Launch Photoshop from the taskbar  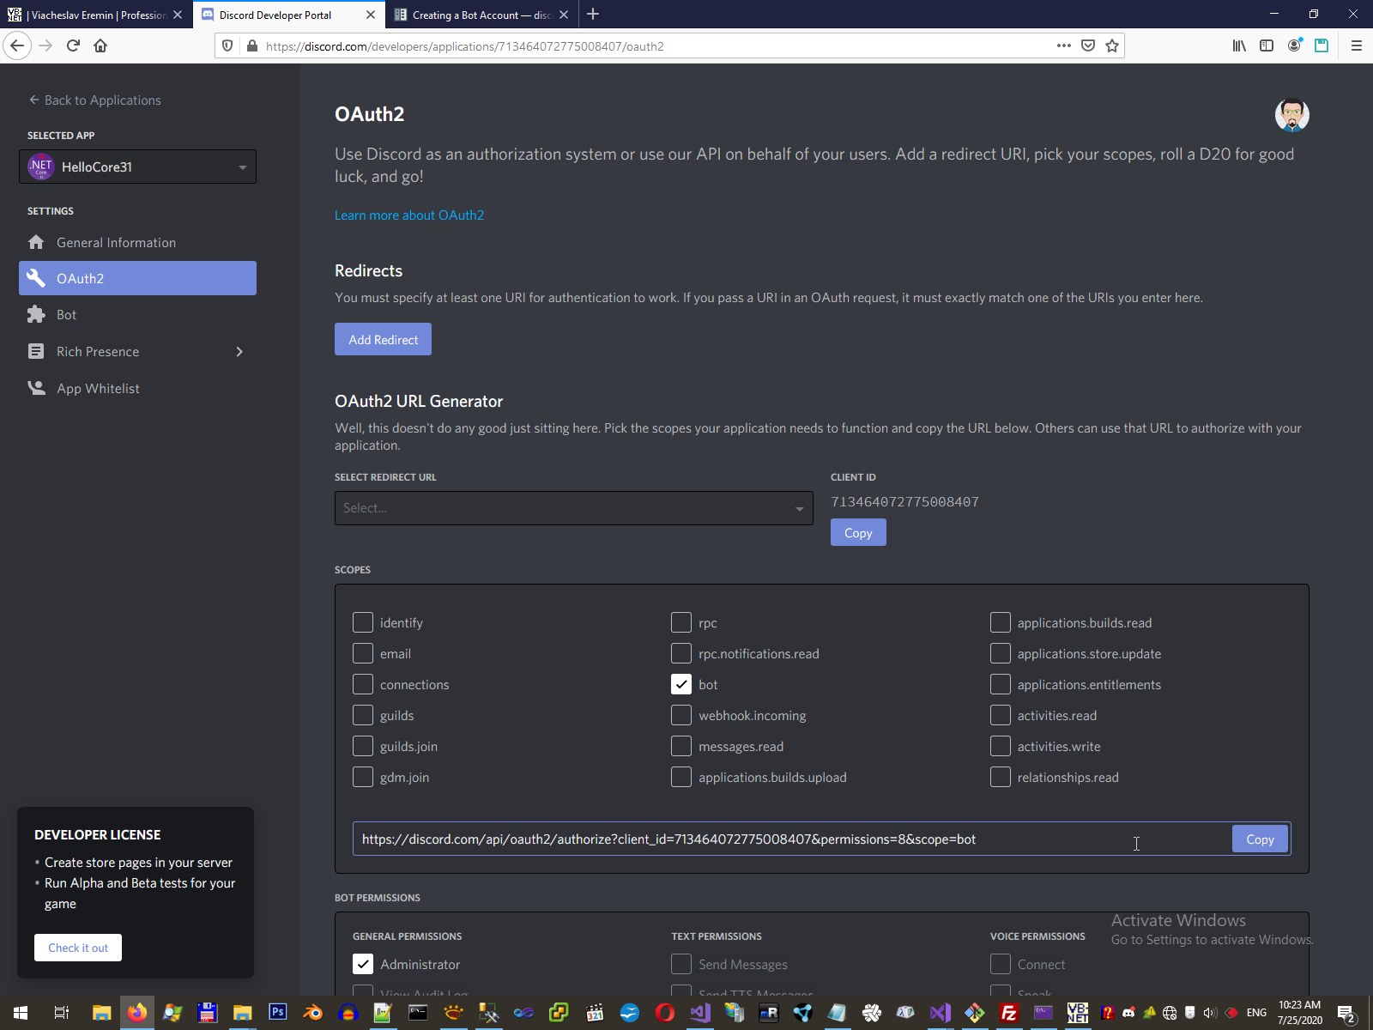(278, 1012)
